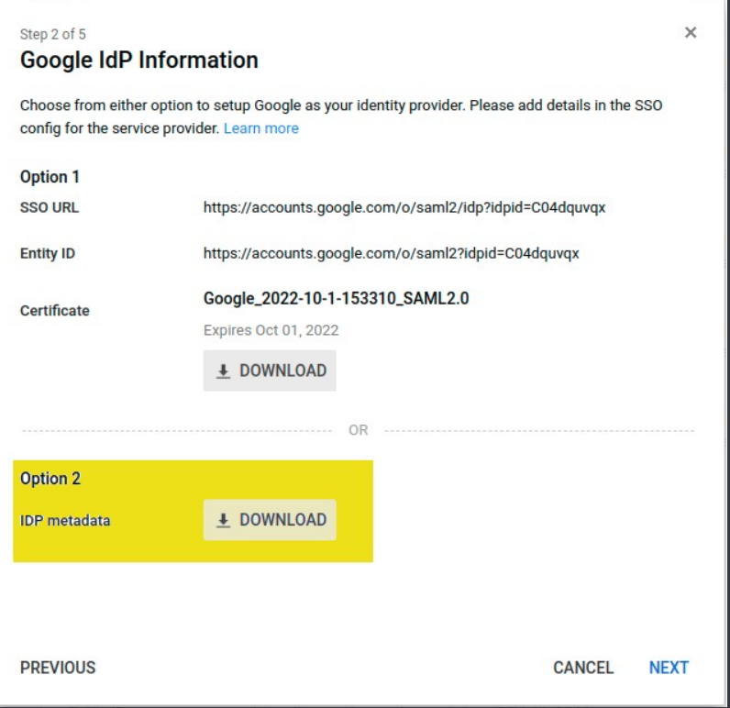Click the certificate name Google_2022-10-1-153310_SAML2.0
The image size is (730, 708).
point(337,298)
